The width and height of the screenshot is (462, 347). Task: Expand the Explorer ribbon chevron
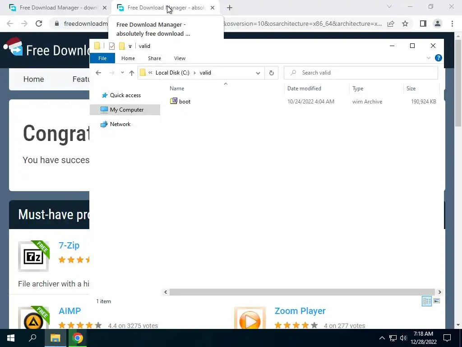click(x=429, y=58)
